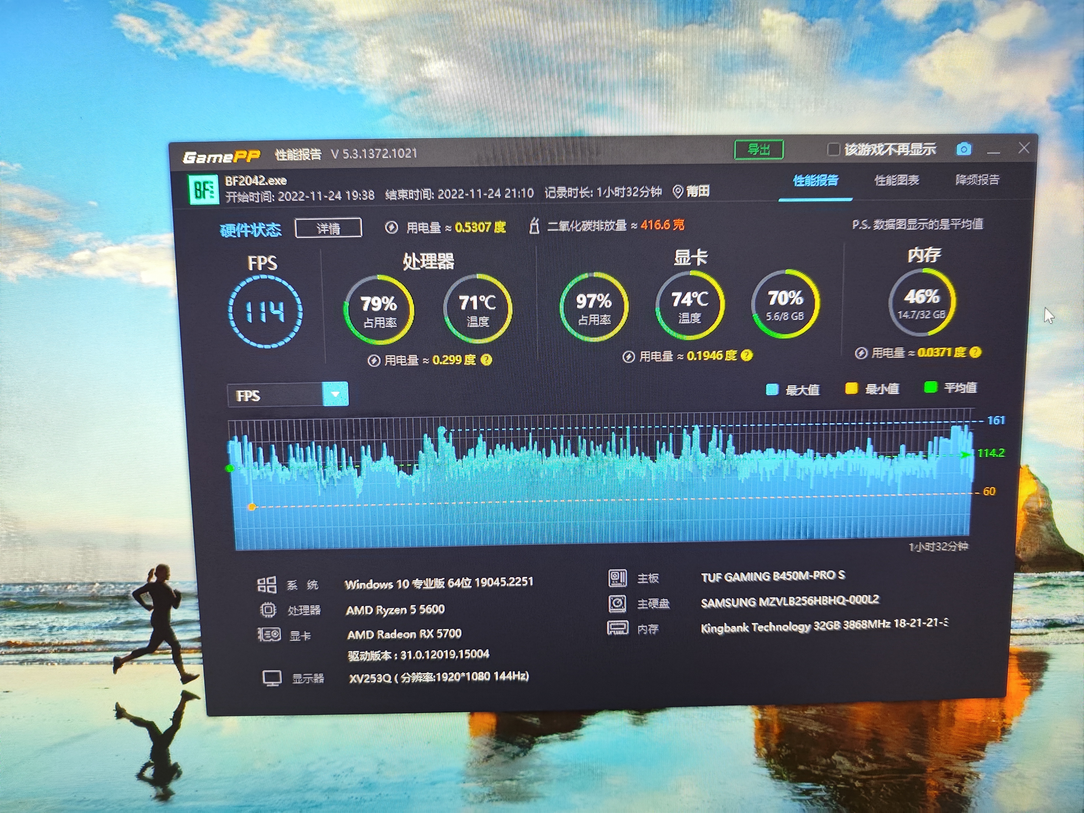Click the 记录时长 1小时32分钟 text
Screen dimensions: 1084x813
click(603, 192)
